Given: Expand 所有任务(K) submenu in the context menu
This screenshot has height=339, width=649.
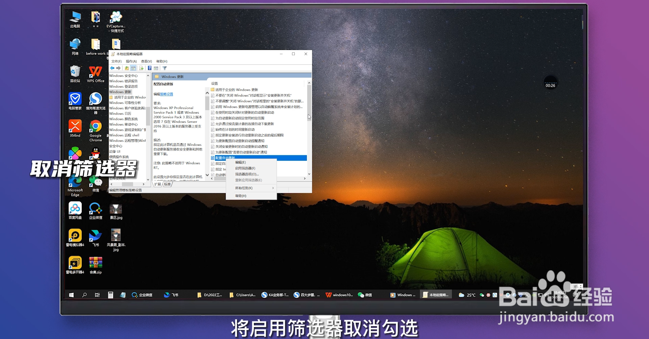Looking at the screenshot, I should pyautogui.click(x=251, y=188).
